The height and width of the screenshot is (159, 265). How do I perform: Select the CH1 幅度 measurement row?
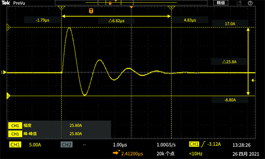(x=59, y=125)
